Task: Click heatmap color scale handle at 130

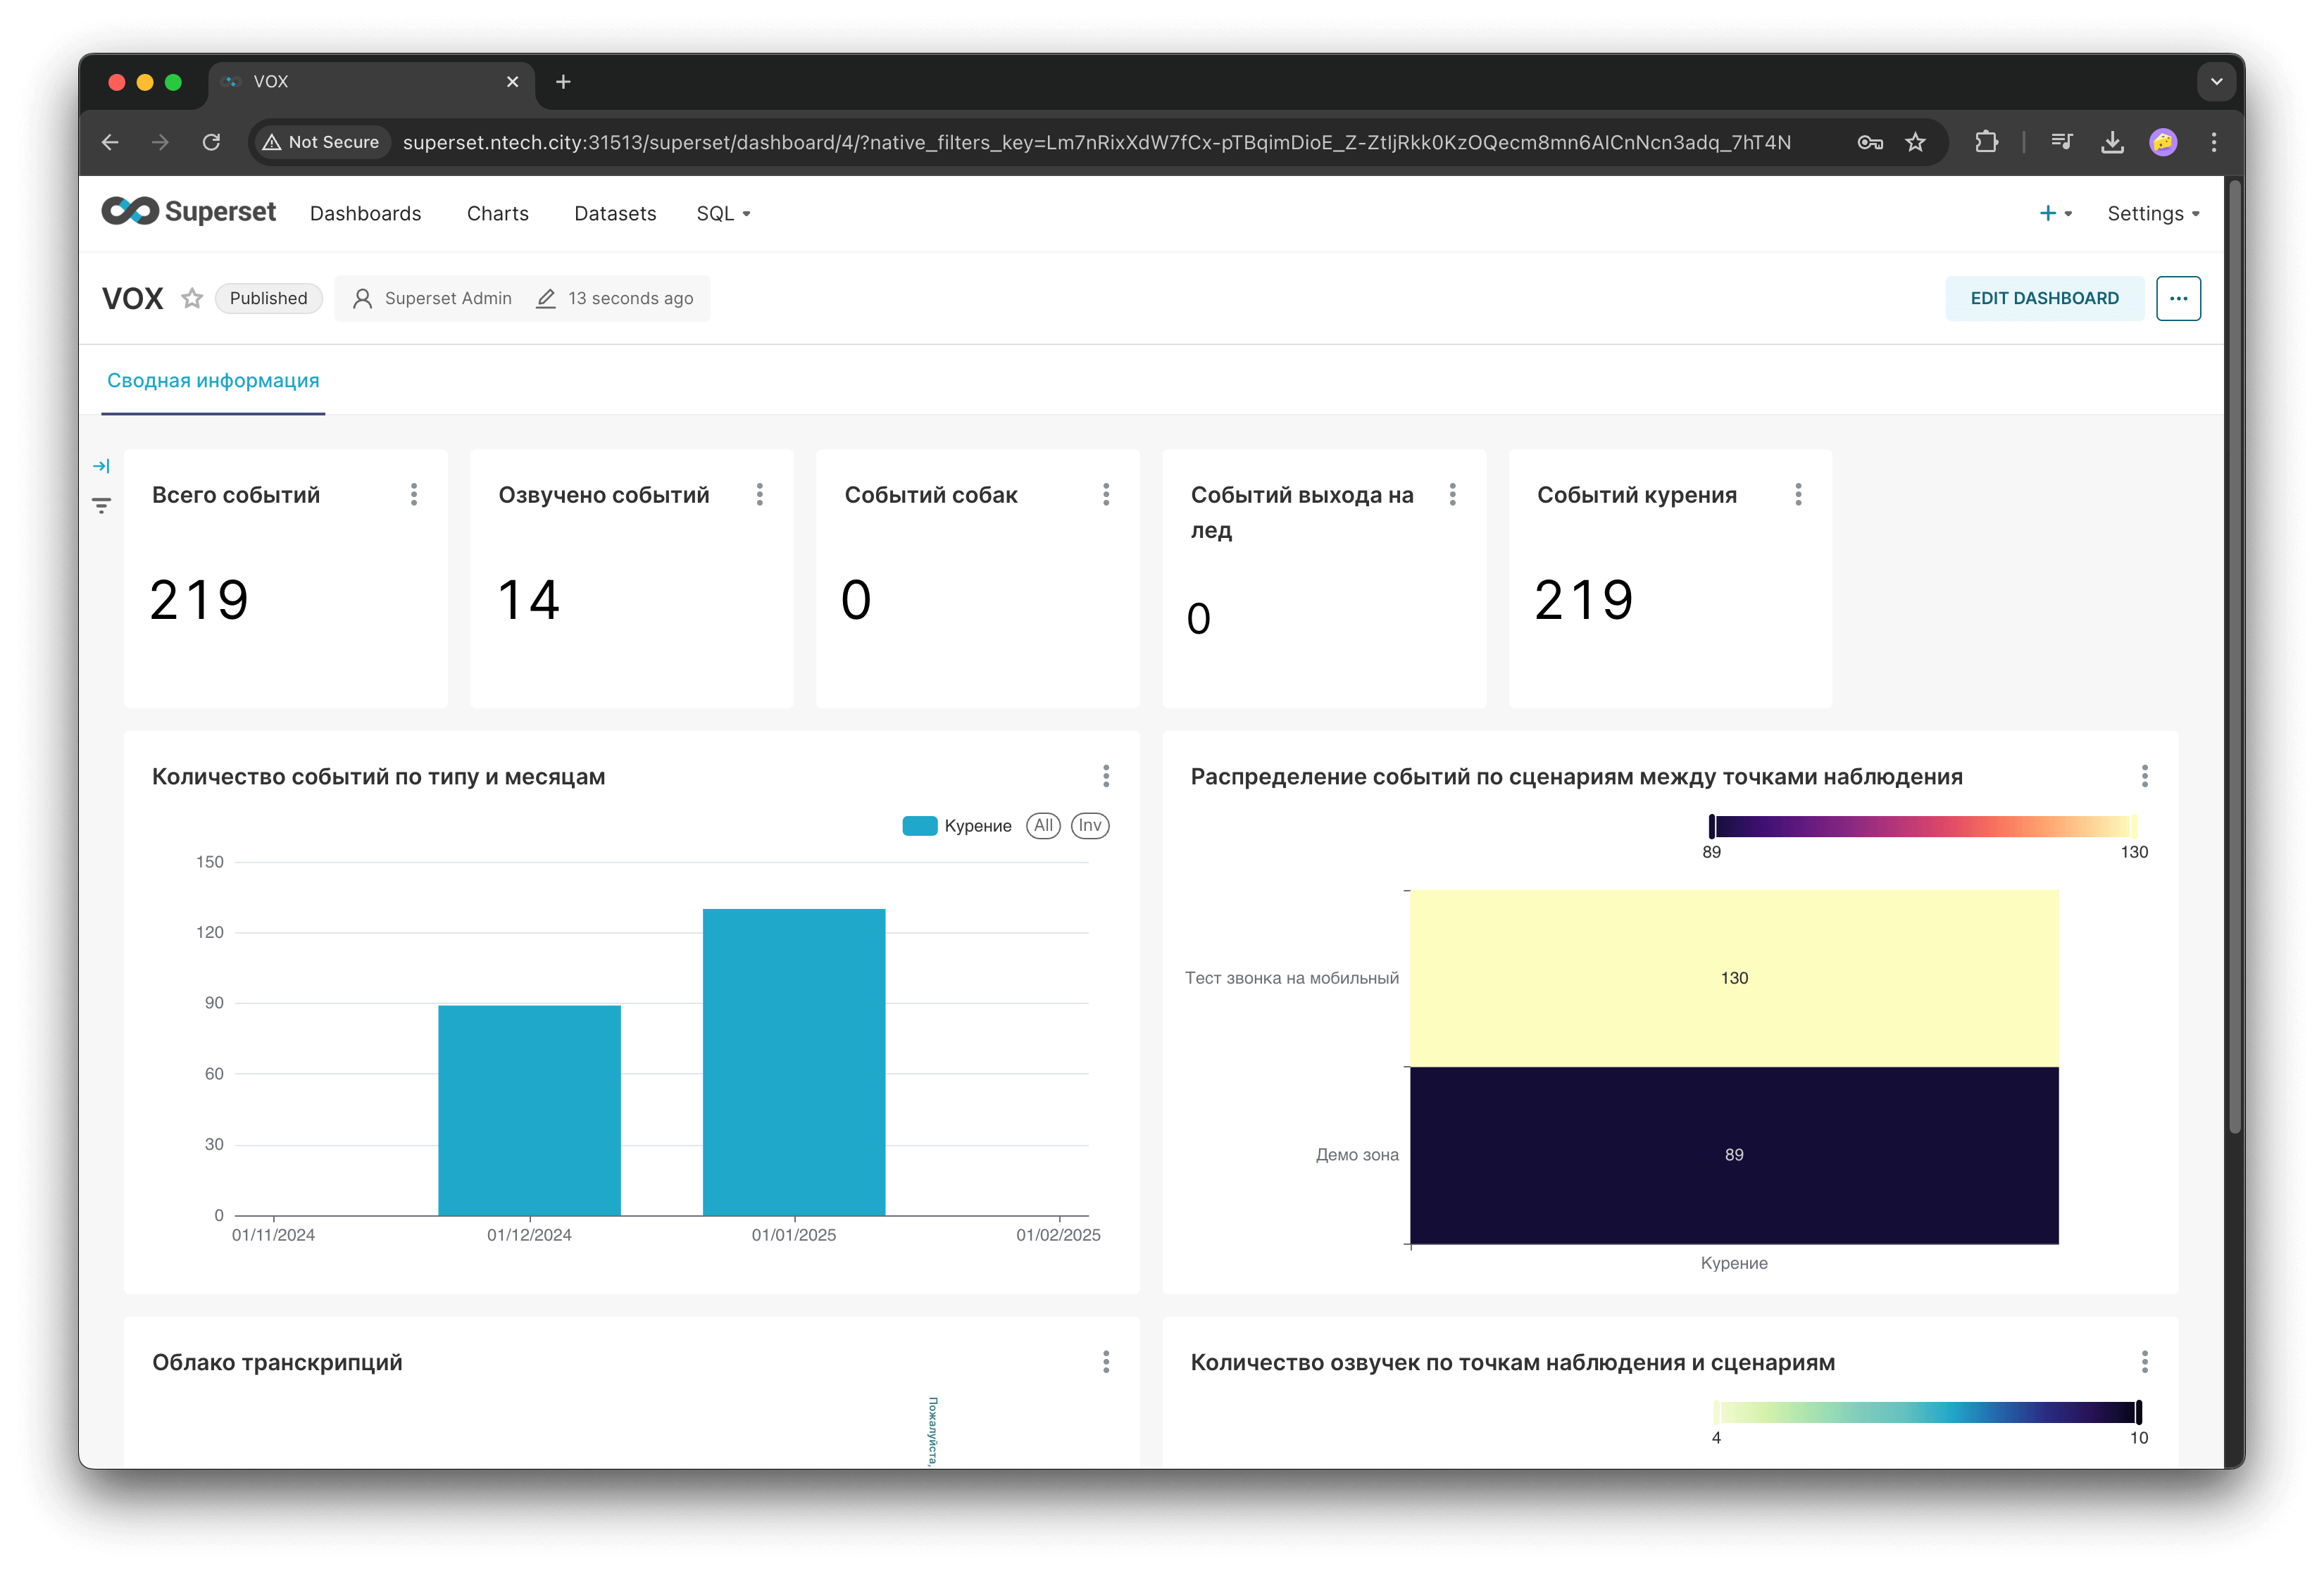Action: pyautogui.click(x=2134, y=826)
